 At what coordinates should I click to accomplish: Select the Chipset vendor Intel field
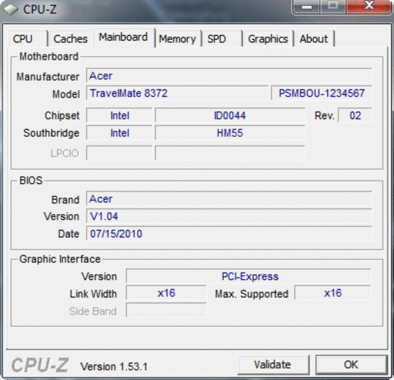(120, 115)
